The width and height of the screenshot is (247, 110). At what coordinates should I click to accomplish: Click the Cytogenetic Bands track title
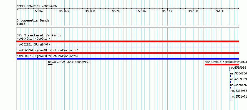33,20
